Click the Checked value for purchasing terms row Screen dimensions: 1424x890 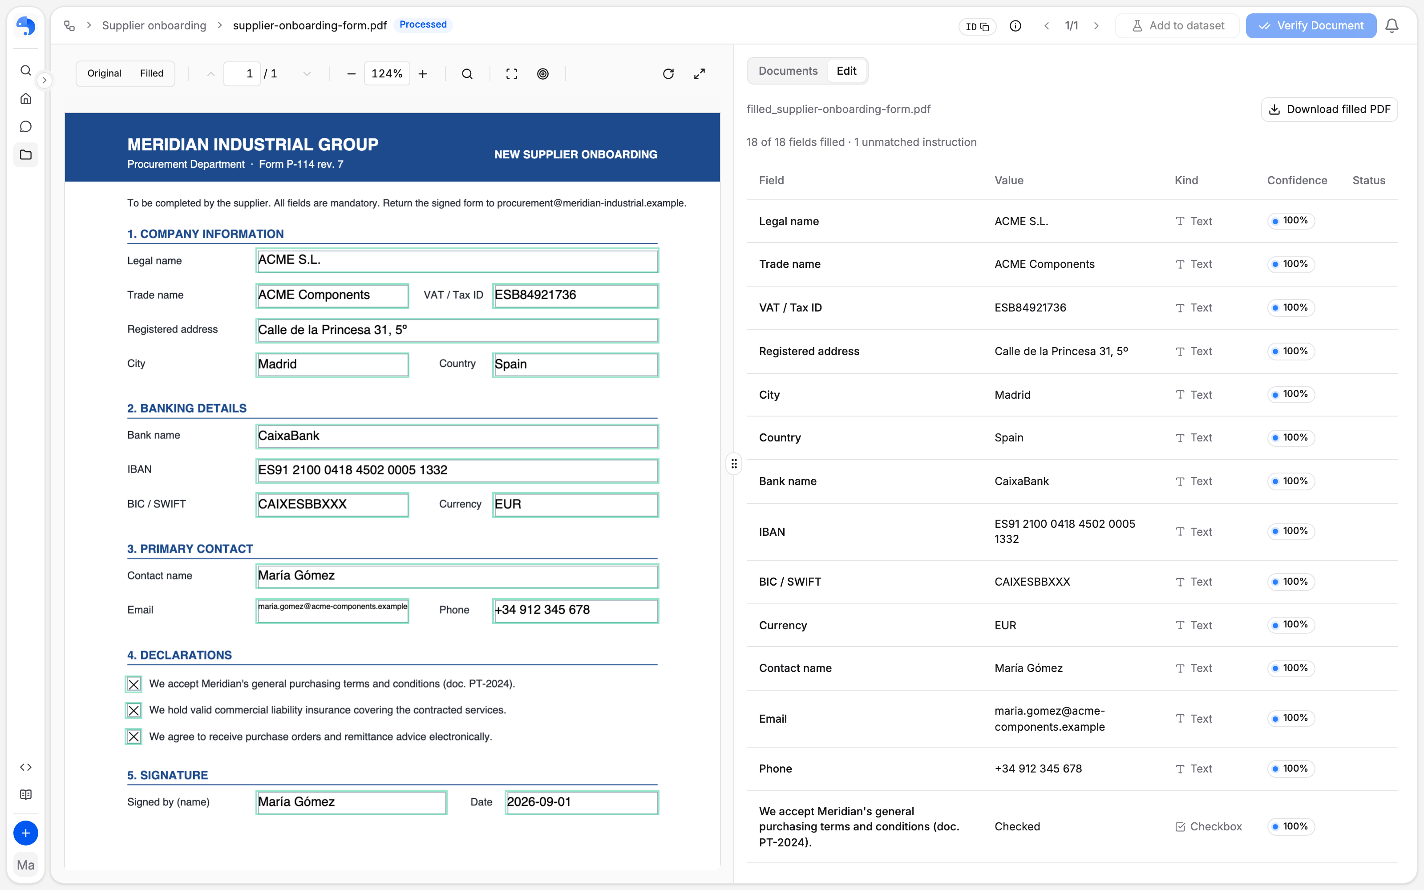click(x=1017, y=826)
